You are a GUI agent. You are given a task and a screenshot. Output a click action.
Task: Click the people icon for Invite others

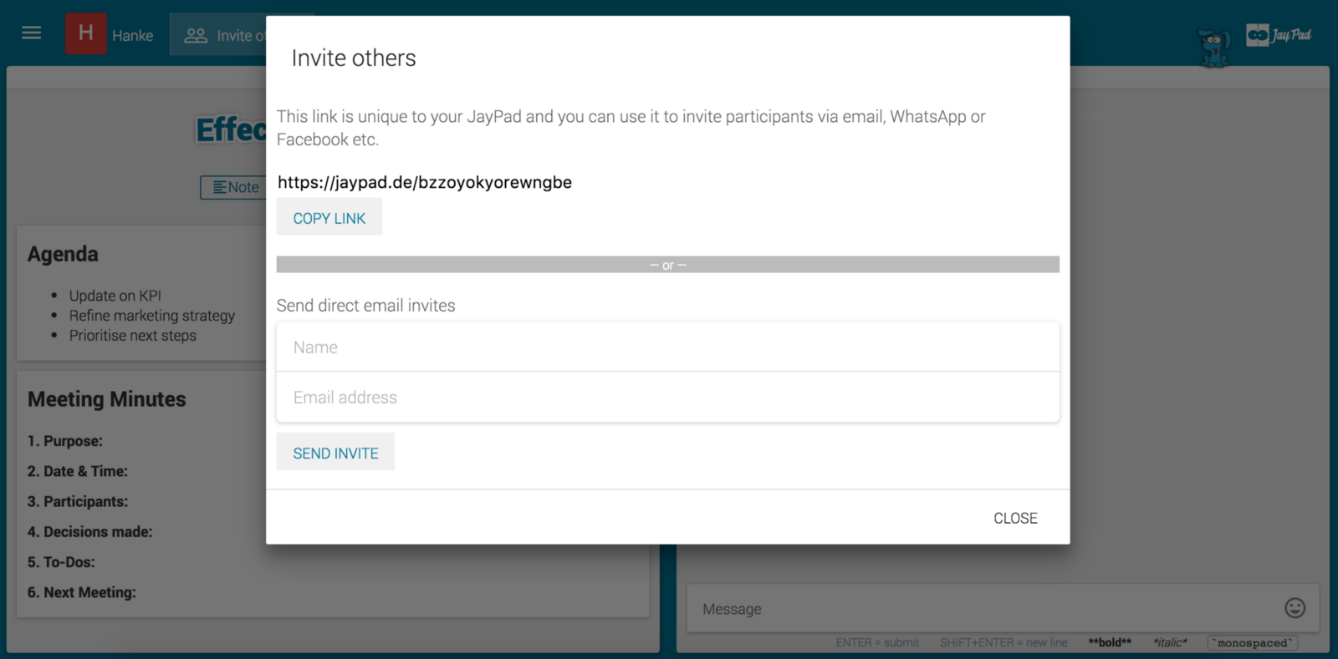point(196,36)
